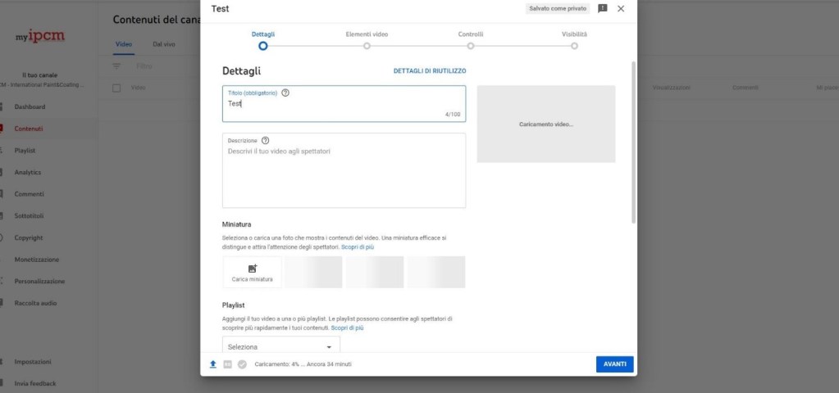
Task: Click the send feedback icon in dialog header
Action: 603,8
